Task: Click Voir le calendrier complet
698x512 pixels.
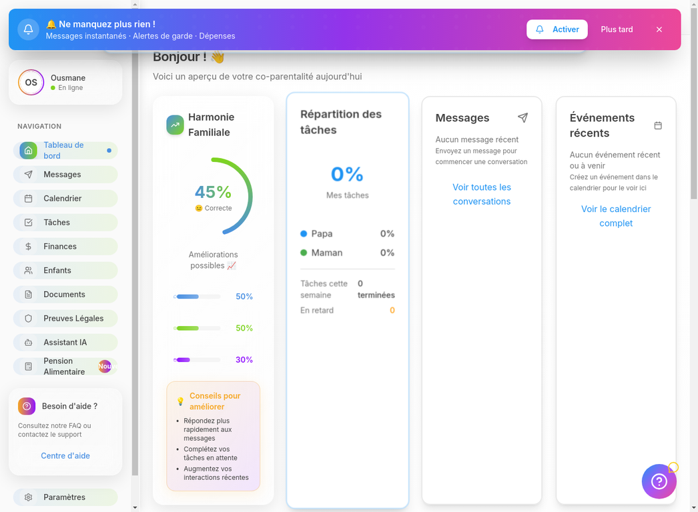Action: (615, 216)
